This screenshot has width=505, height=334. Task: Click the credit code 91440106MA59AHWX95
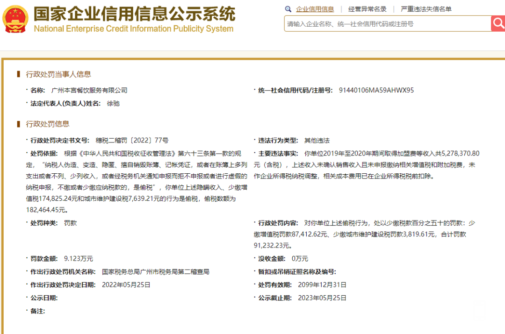tap(376, 91)
